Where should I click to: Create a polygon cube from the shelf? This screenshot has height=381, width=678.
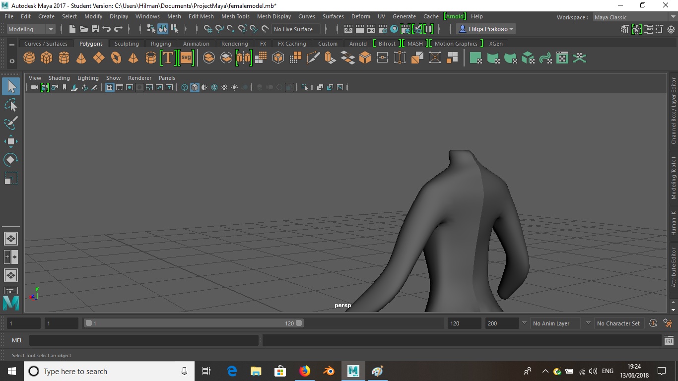[x=47, y=58]
